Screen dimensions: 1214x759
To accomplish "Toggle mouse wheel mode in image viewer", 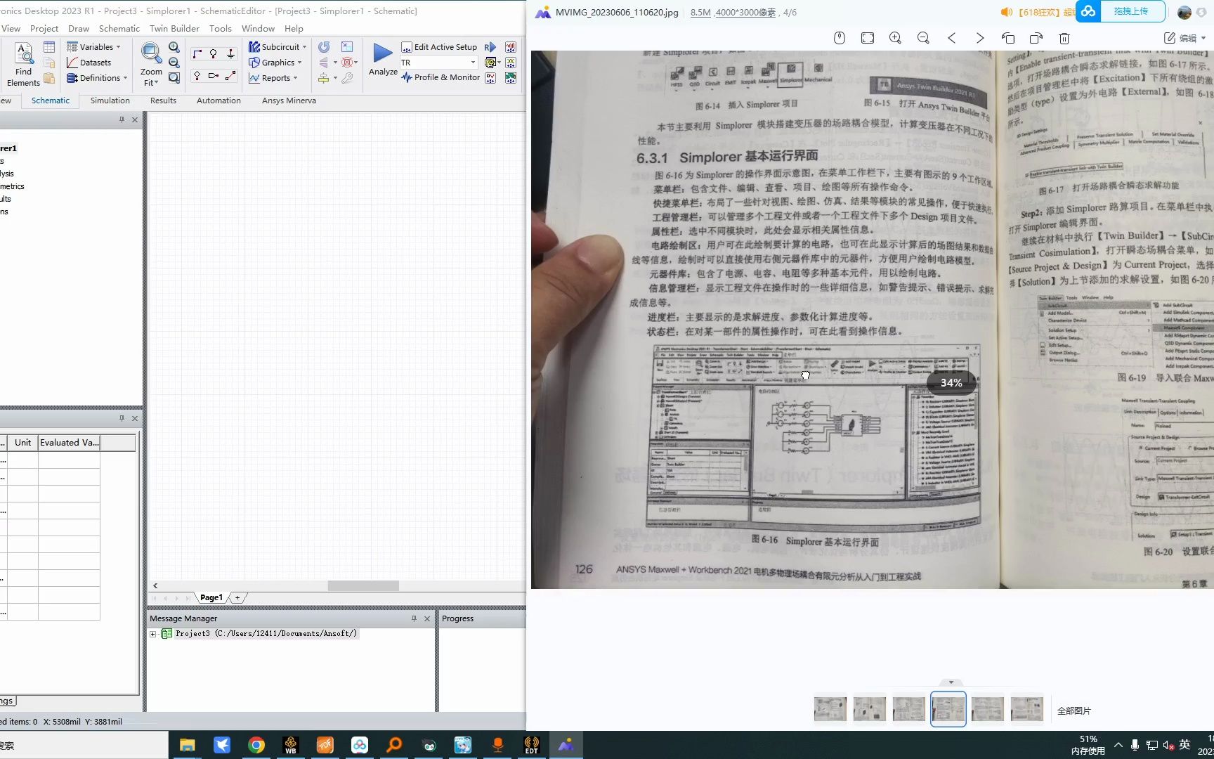I will pos(840,38).
